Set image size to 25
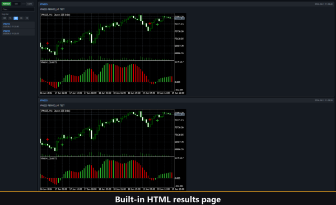The width and height of the screenshot is (336, 205). (x=21, y=18)
